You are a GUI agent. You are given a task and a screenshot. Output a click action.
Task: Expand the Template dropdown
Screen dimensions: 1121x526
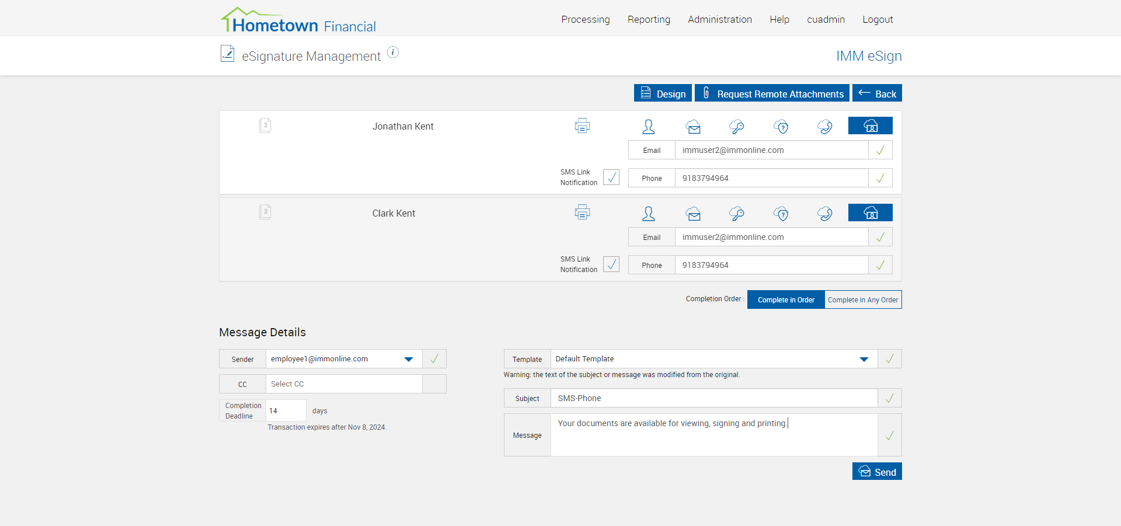864,359
